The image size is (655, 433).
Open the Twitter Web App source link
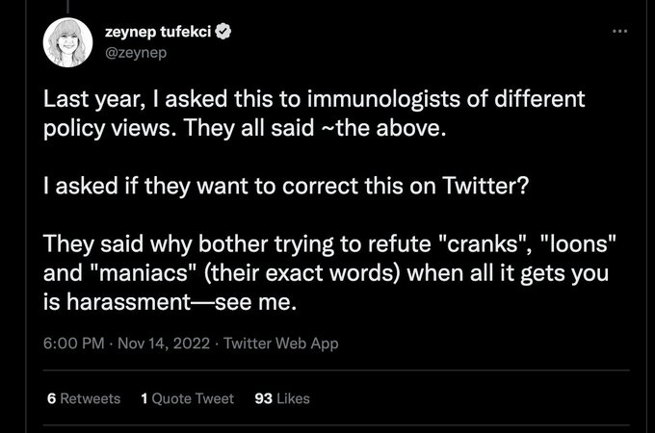[281, 344]
